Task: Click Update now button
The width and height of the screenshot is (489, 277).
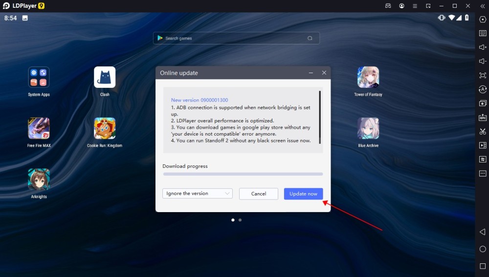Action: [303, 194]
